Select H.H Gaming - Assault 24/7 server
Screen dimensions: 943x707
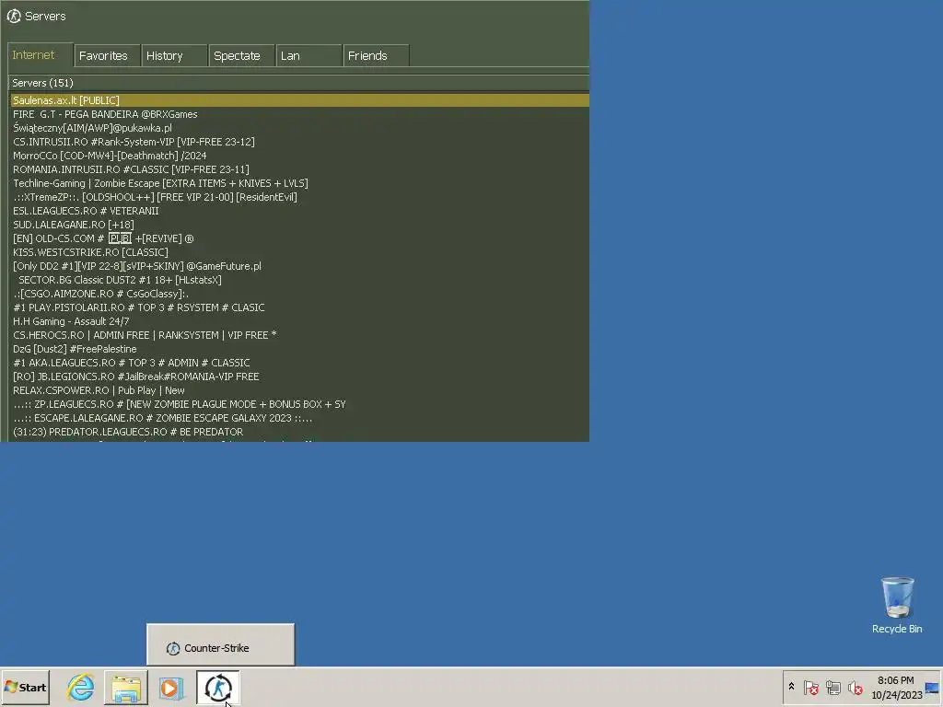click(299, 321)
